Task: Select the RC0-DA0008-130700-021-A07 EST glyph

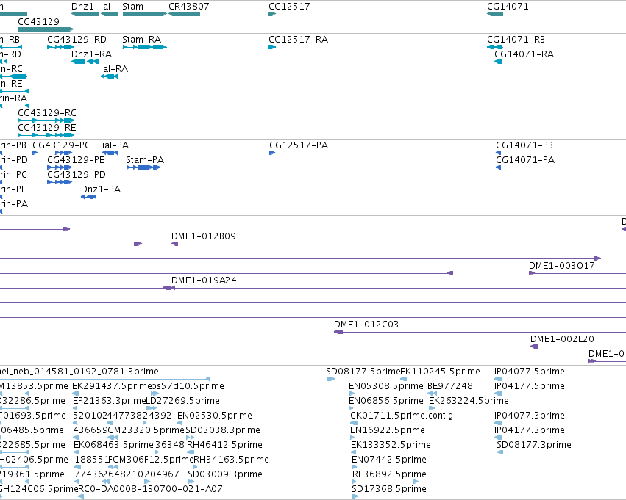Action: tap(81, 496)
